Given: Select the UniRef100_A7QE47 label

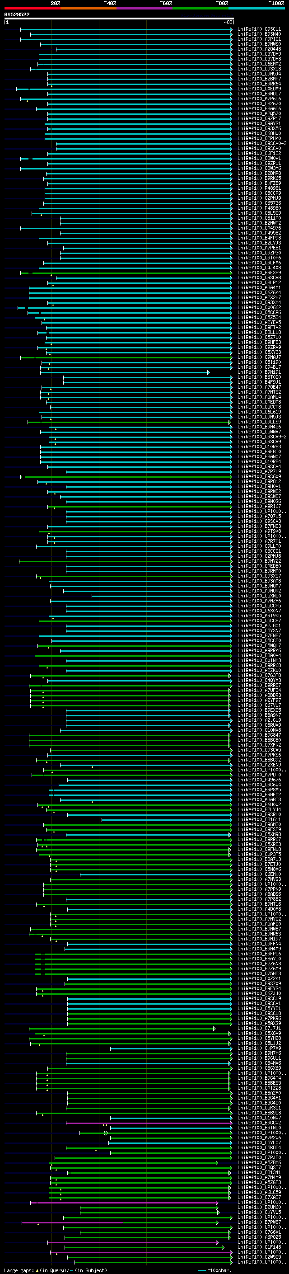Looking at the screenshot, I should click(259, 387).
